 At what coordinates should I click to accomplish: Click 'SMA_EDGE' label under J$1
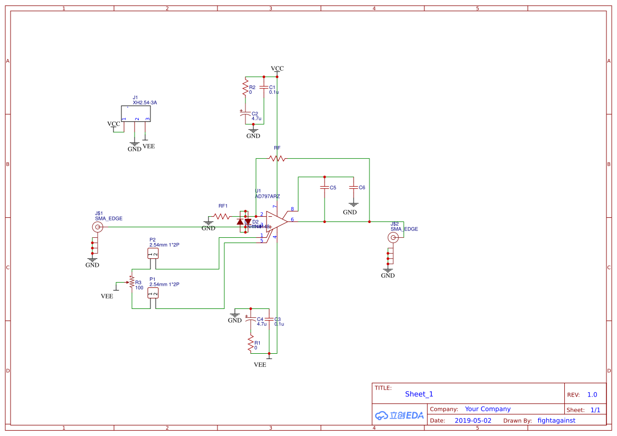pos(109,219)
